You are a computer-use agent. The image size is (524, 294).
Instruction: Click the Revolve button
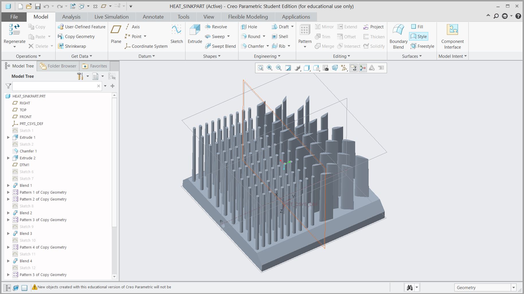216,27
